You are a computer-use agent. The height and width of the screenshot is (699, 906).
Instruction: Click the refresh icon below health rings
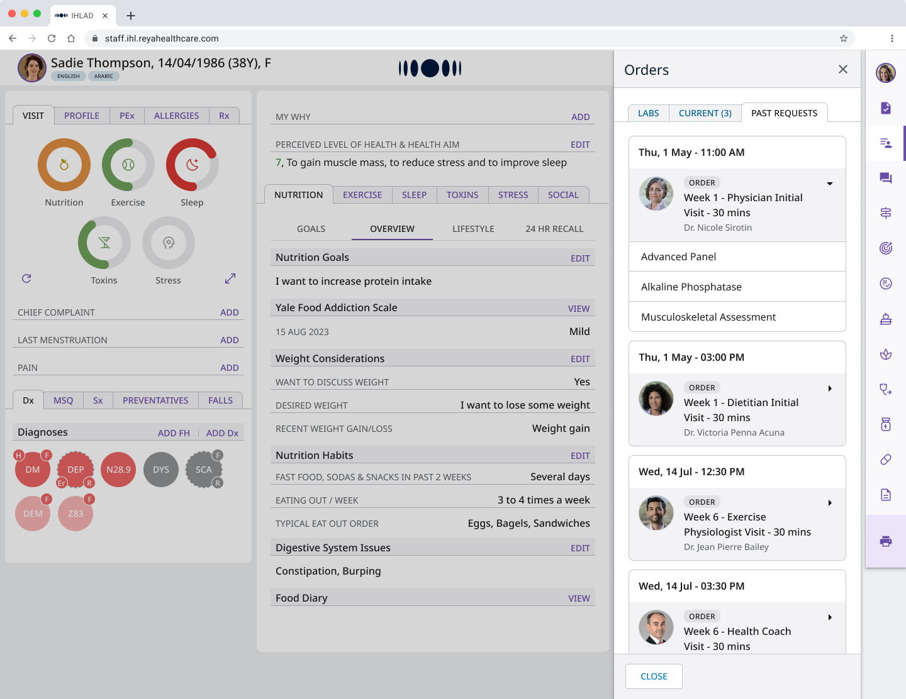pos(26,278)
